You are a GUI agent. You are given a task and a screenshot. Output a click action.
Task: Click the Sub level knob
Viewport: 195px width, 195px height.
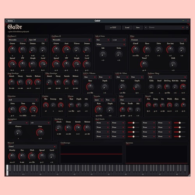click(x=103, y=54)
